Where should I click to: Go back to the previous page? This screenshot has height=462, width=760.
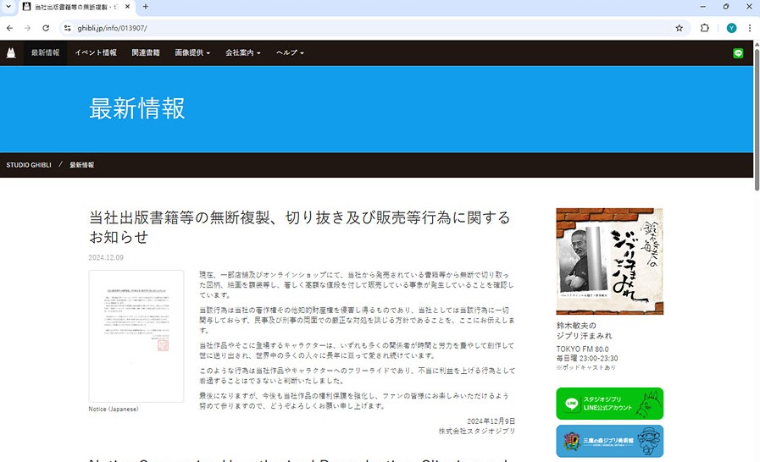(9, 28)
